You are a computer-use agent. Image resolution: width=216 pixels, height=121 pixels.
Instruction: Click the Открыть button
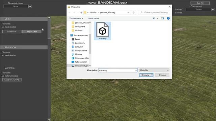point(145,75)
